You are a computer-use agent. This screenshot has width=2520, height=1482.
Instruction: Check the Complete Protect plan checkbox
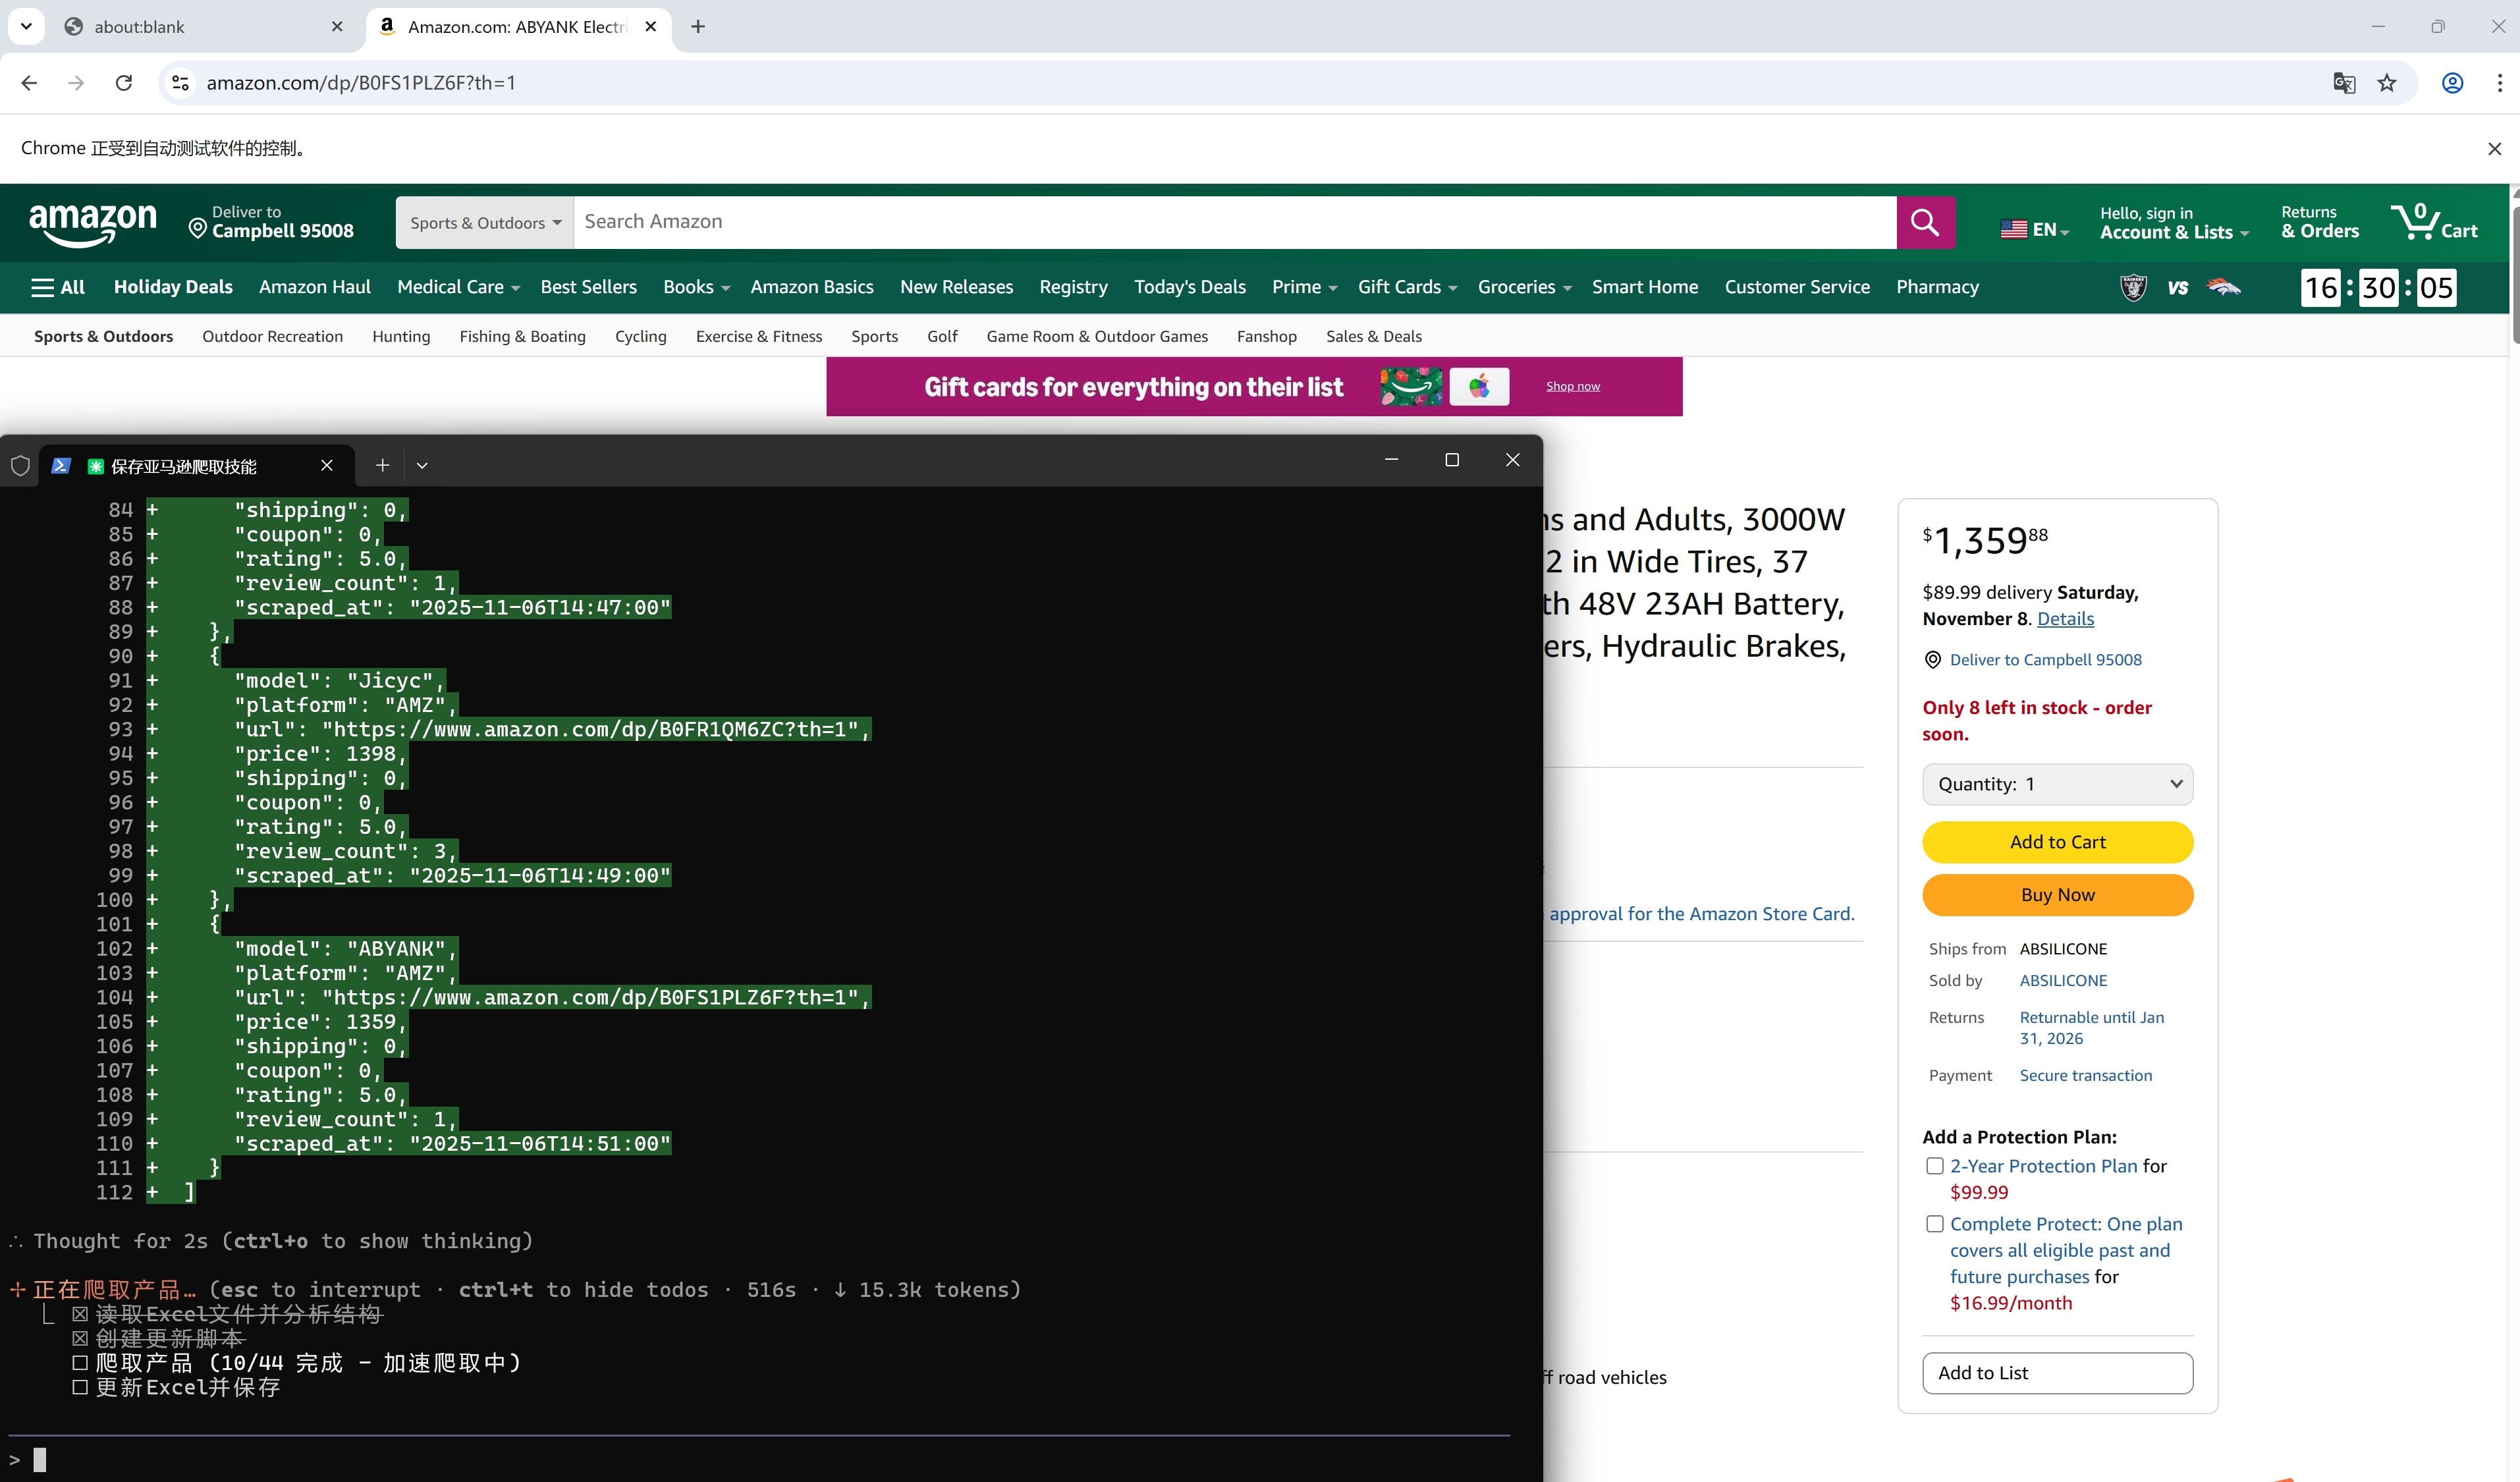coord(1935,1224)
